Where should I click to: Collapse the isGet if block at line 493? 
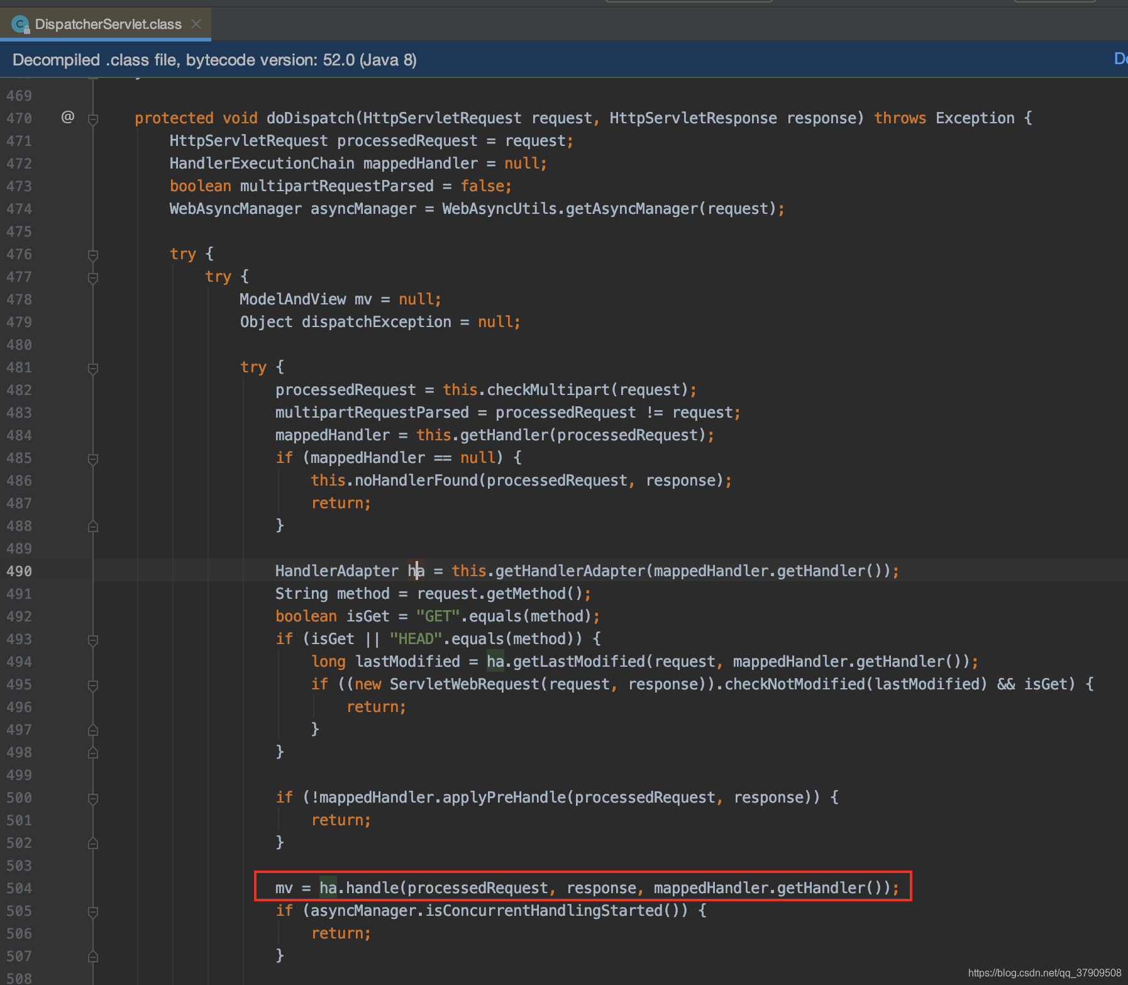(x=93, y=640)
